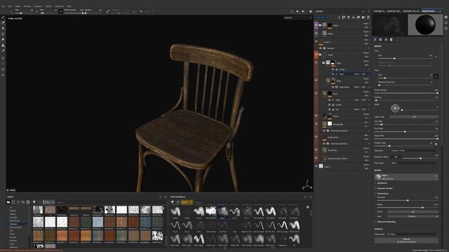Image resolution: width=449 pixels, height=252 pixels.
Task: Open the viewport Material mode dropdown
Action: (297, 17)
